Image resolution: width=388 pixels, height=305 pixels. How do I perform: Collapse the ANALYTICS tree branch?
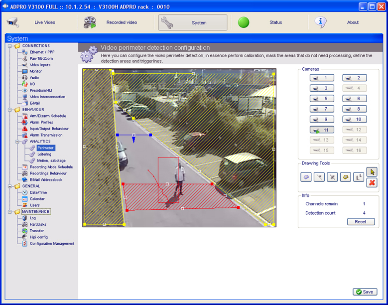point(17,142)
